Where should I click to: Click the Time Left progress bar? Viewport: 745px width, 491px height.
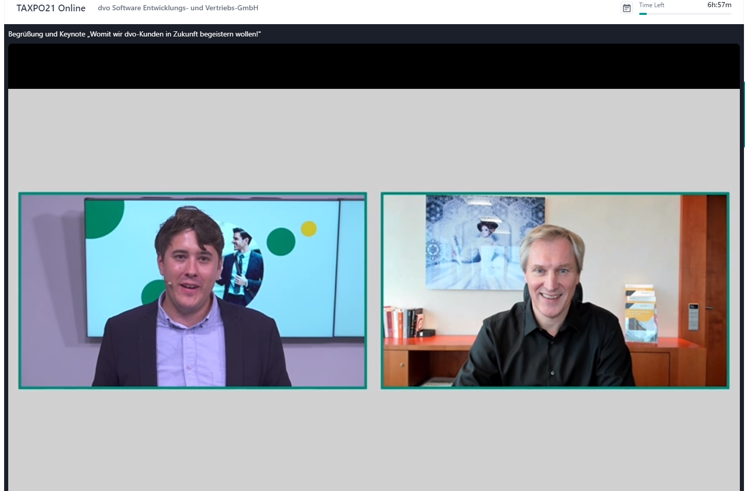(x=685, y=14)
